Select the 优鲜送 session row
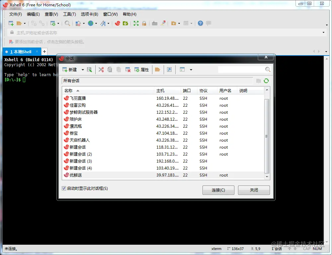This screenshot has width=332, height=255. [x=163, y=175]
